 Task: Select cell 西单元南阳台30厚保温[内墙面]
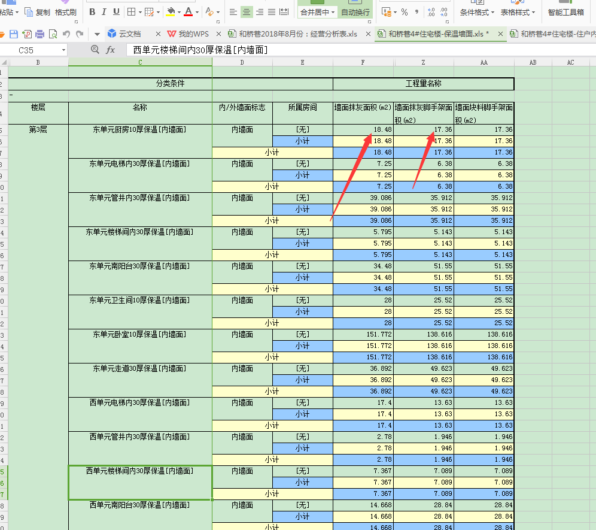(x=140, y=515)
